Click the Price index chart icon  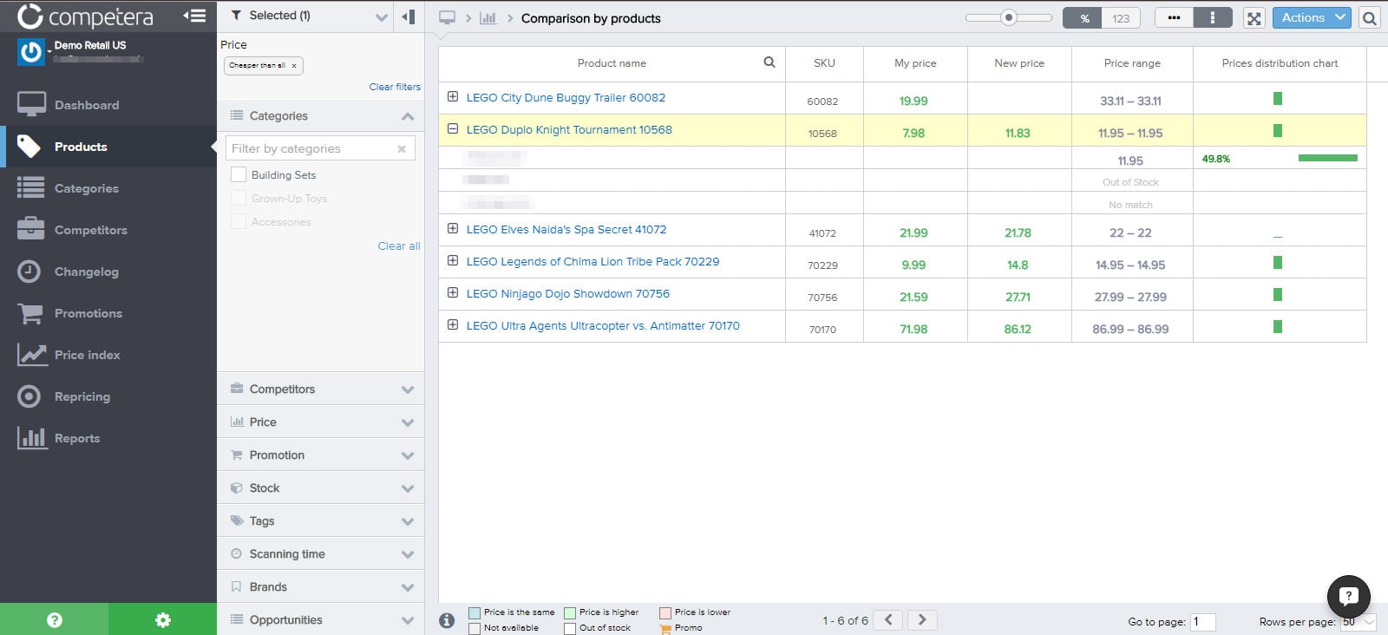31,355
